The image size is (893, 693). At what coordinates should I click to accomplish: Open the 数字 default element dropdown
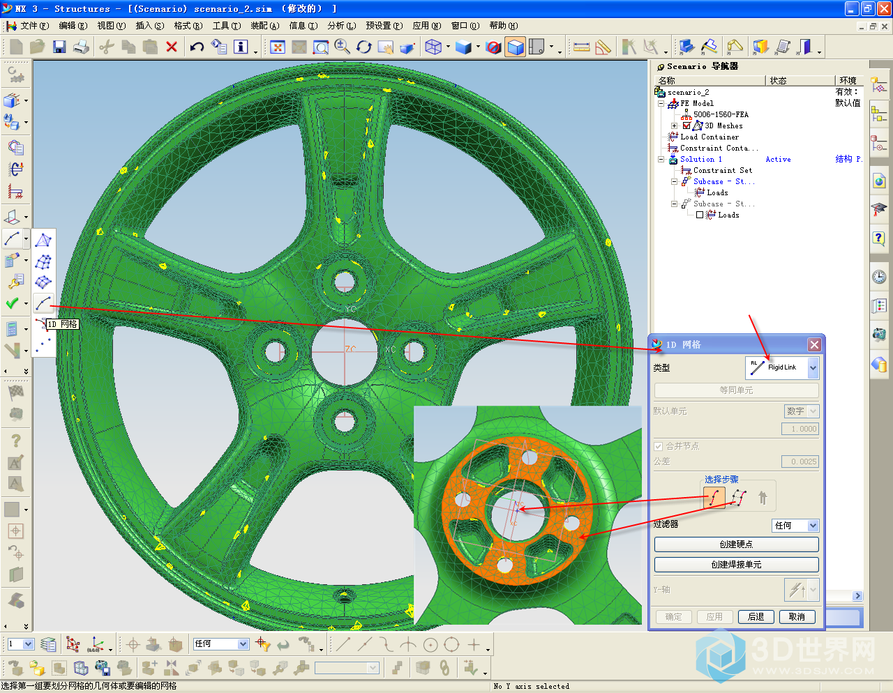tap(813, 411)
